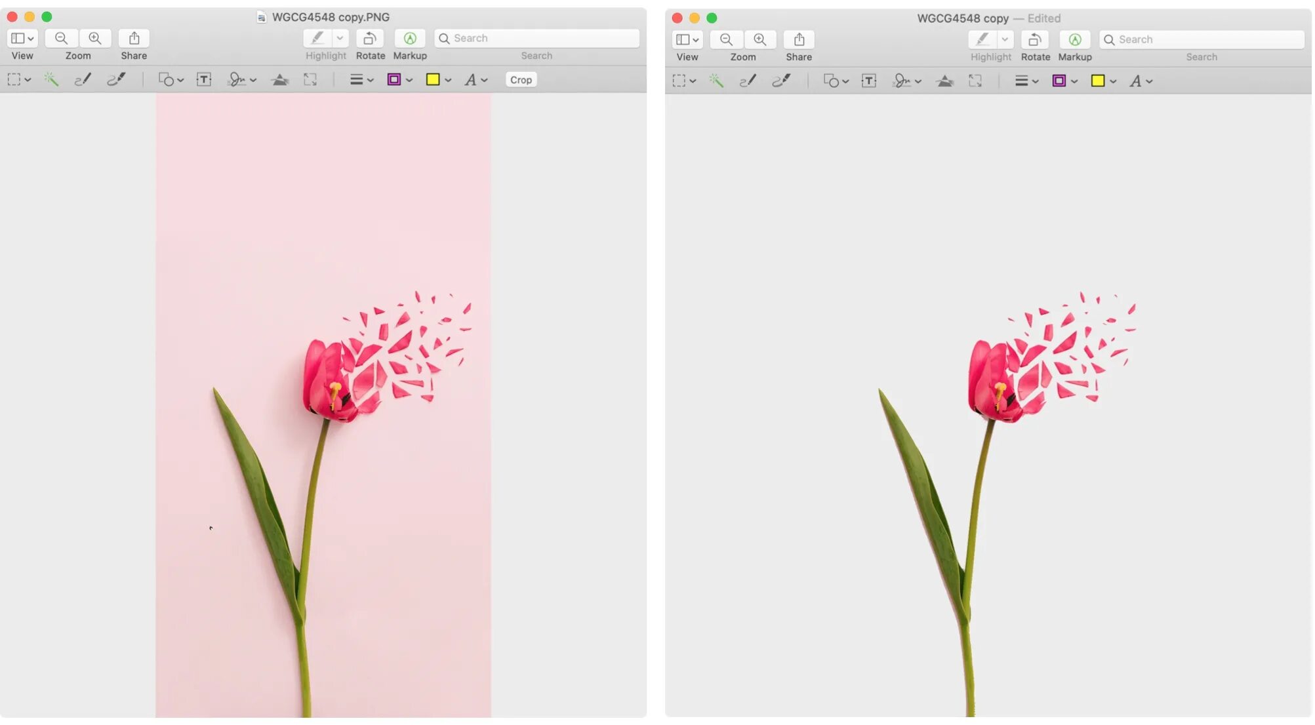The width and height of the screenshot is (1315, 725).
Task: Click the yellow fill color swatch
Action: tap(434, 79)
